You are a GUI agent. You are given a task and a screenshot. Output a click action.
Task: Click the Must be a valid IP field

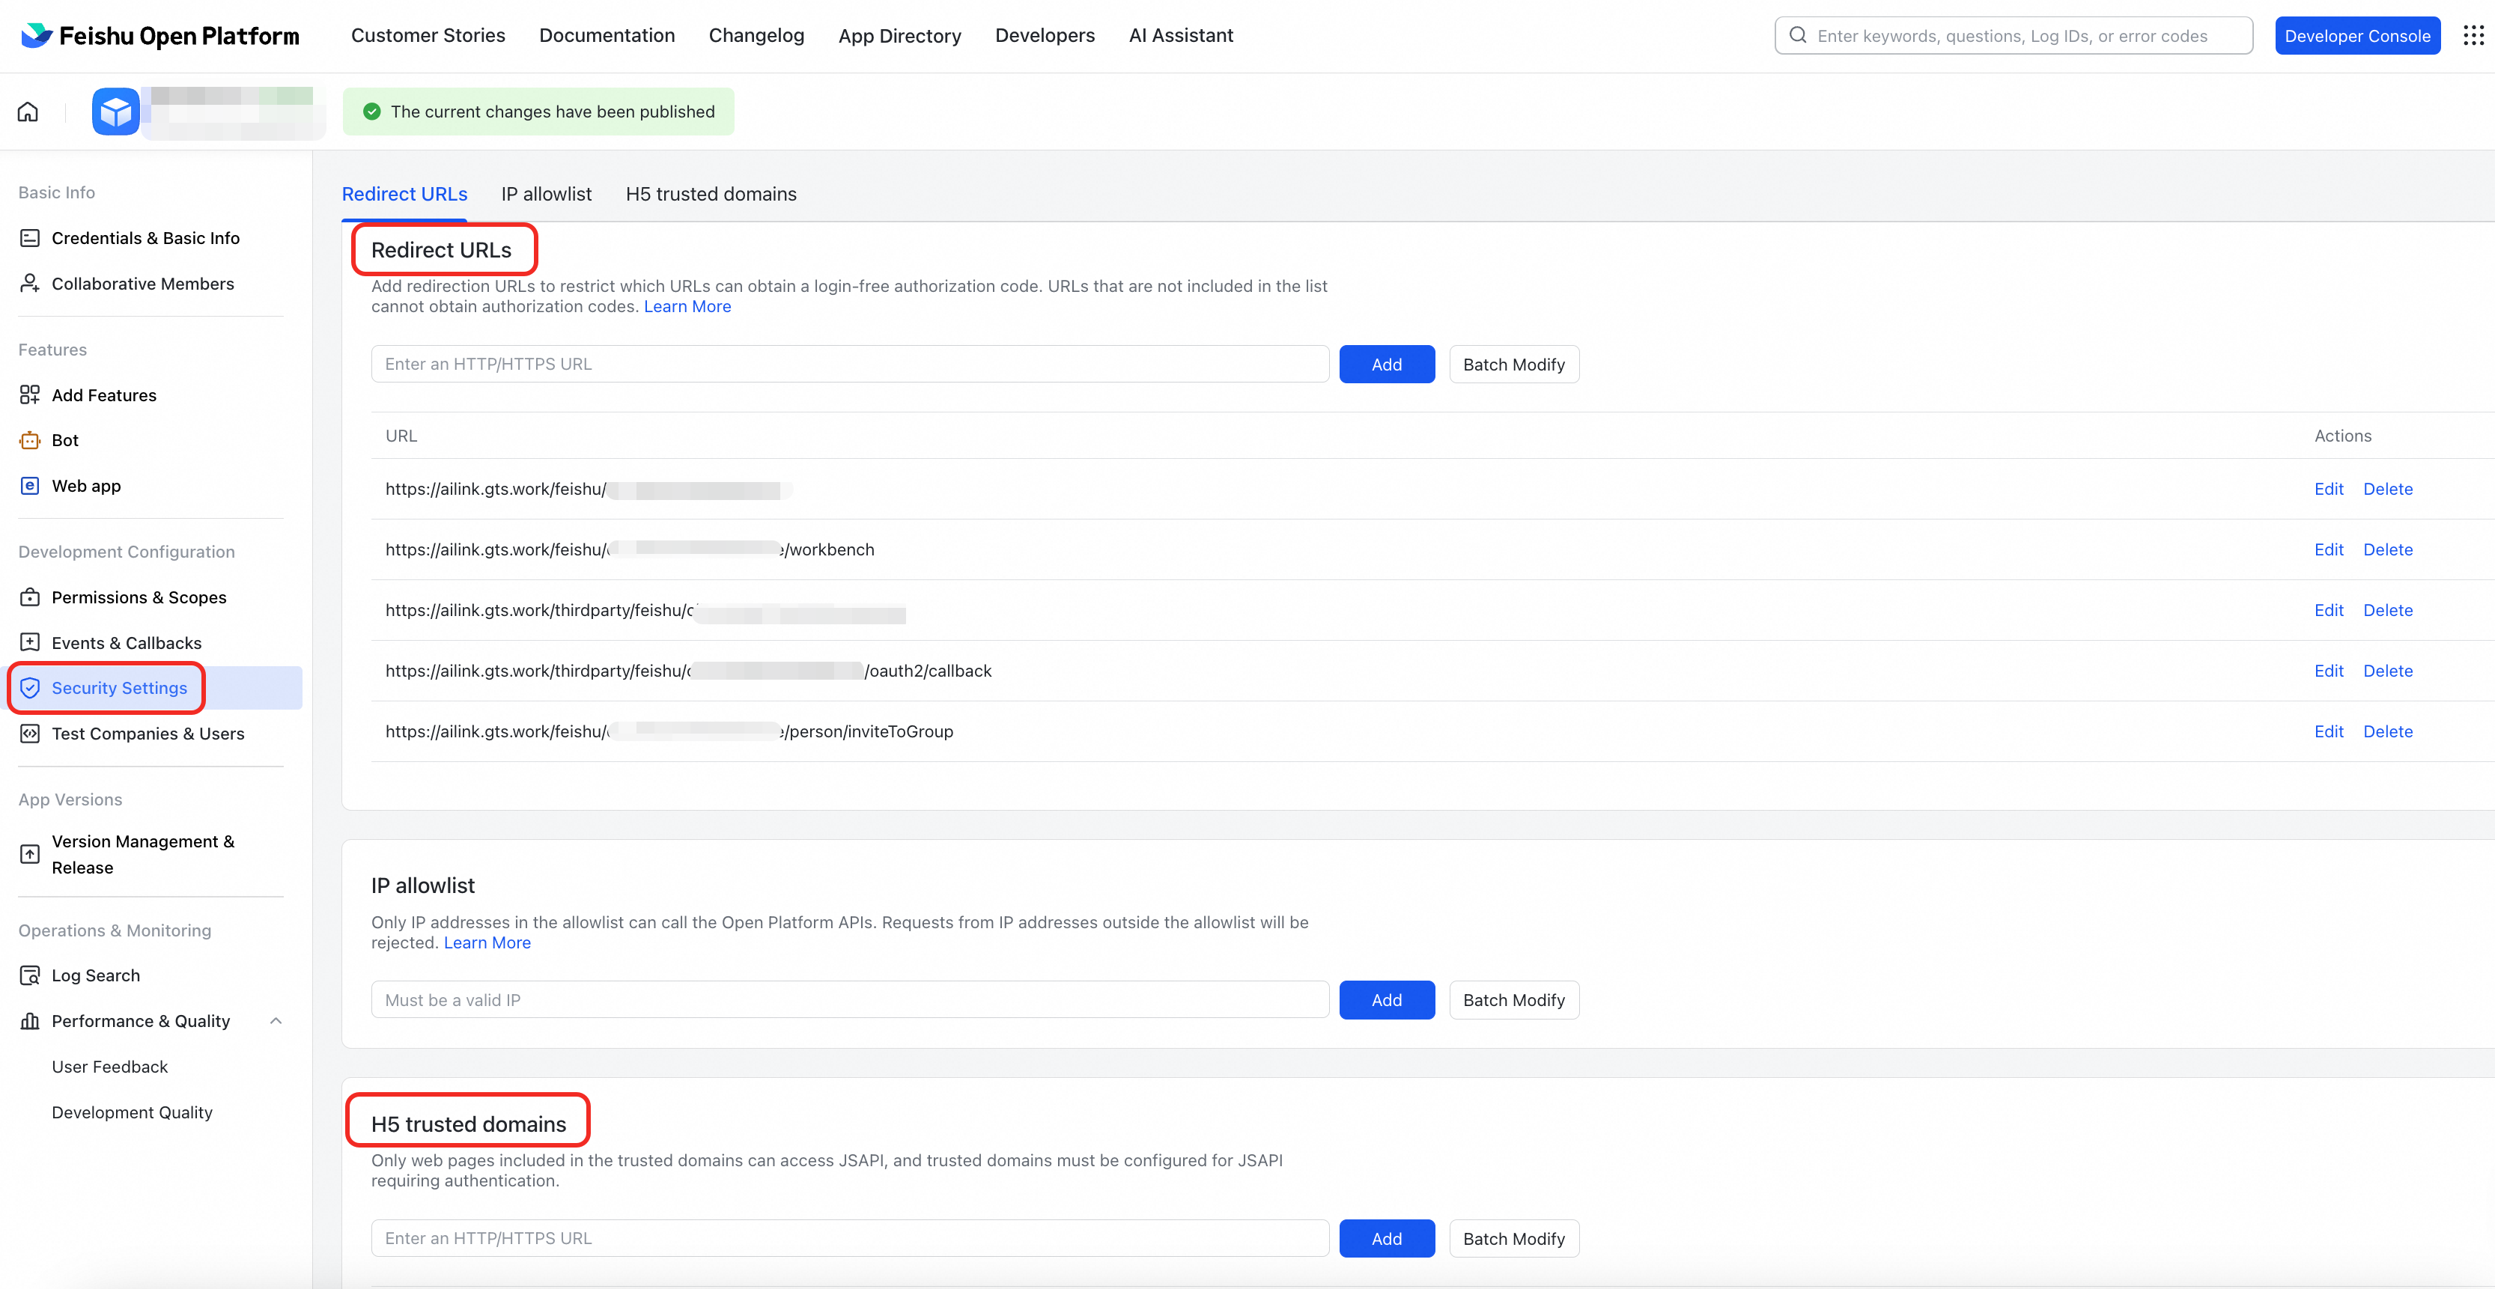tap(849, 1000)
